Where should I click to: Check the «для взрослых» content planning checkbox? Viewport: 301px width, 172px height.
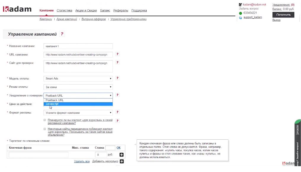[45, 120]
